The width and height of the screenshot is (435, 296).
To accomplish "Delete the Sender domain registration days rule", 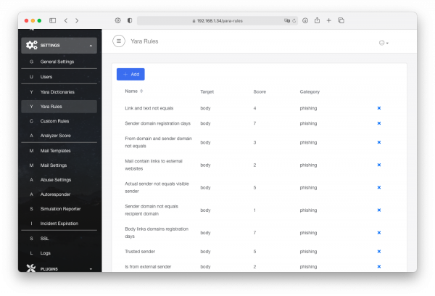I will (x=379, y=123).
